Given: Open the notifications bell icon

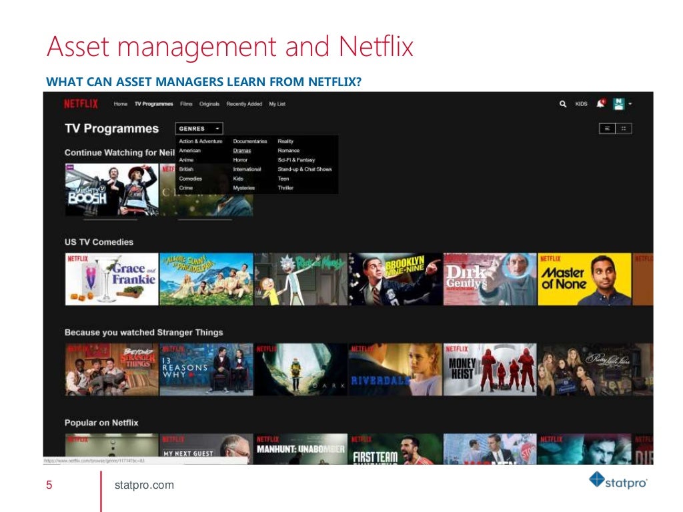Looking at the screenshot, I should (x=601, y=103).
